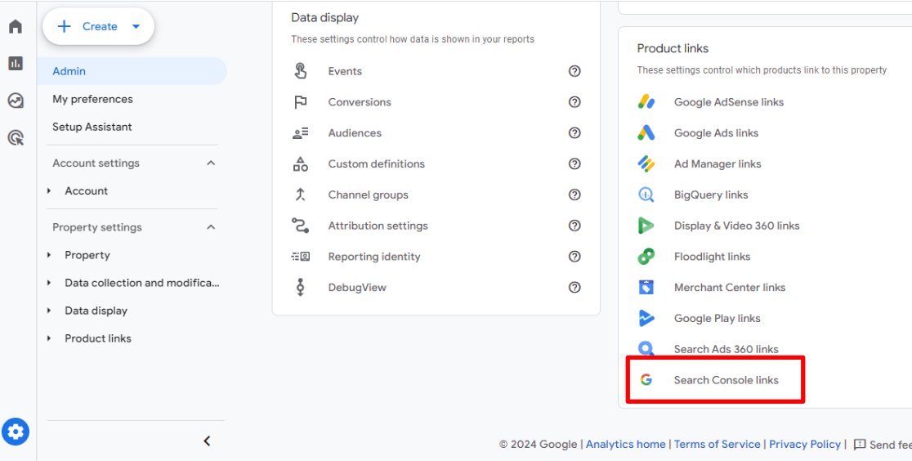Viewport: 912px width, 461px height.
Task: Open Audiences settings
Action: click(x=355, y=132)
